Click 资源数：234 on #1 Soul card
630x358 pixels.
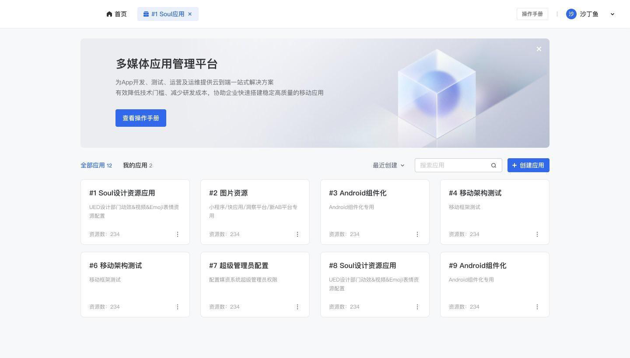pos(105,234)
